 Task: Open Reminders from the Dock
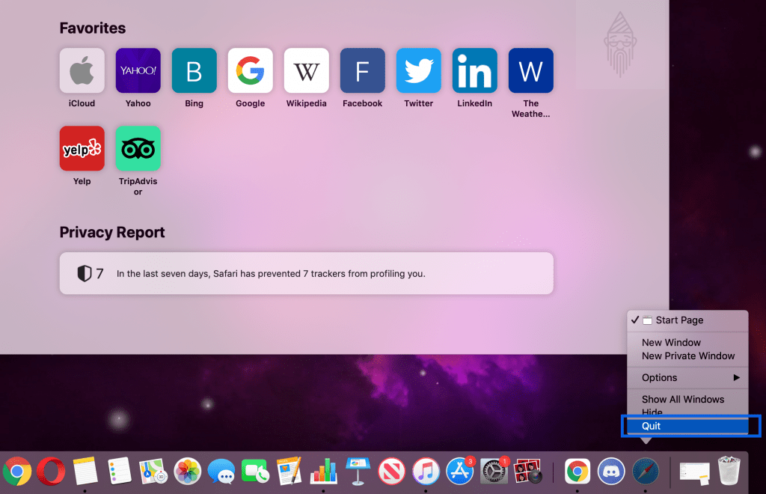coord(119,472)
